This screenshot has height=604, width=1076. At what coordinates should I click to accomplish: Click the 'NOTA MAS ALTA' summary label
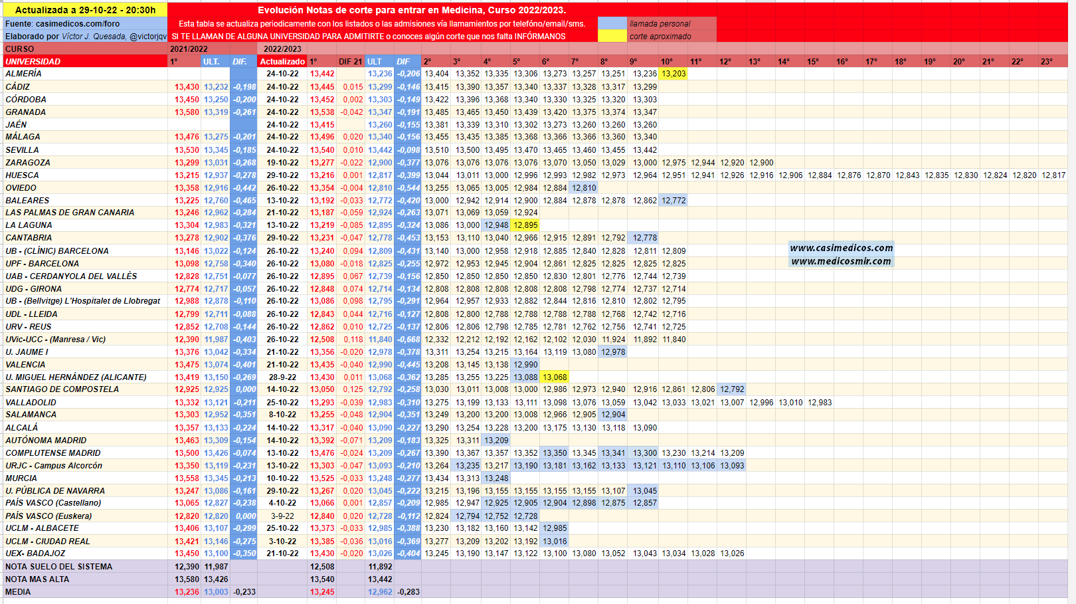(85, 579)
